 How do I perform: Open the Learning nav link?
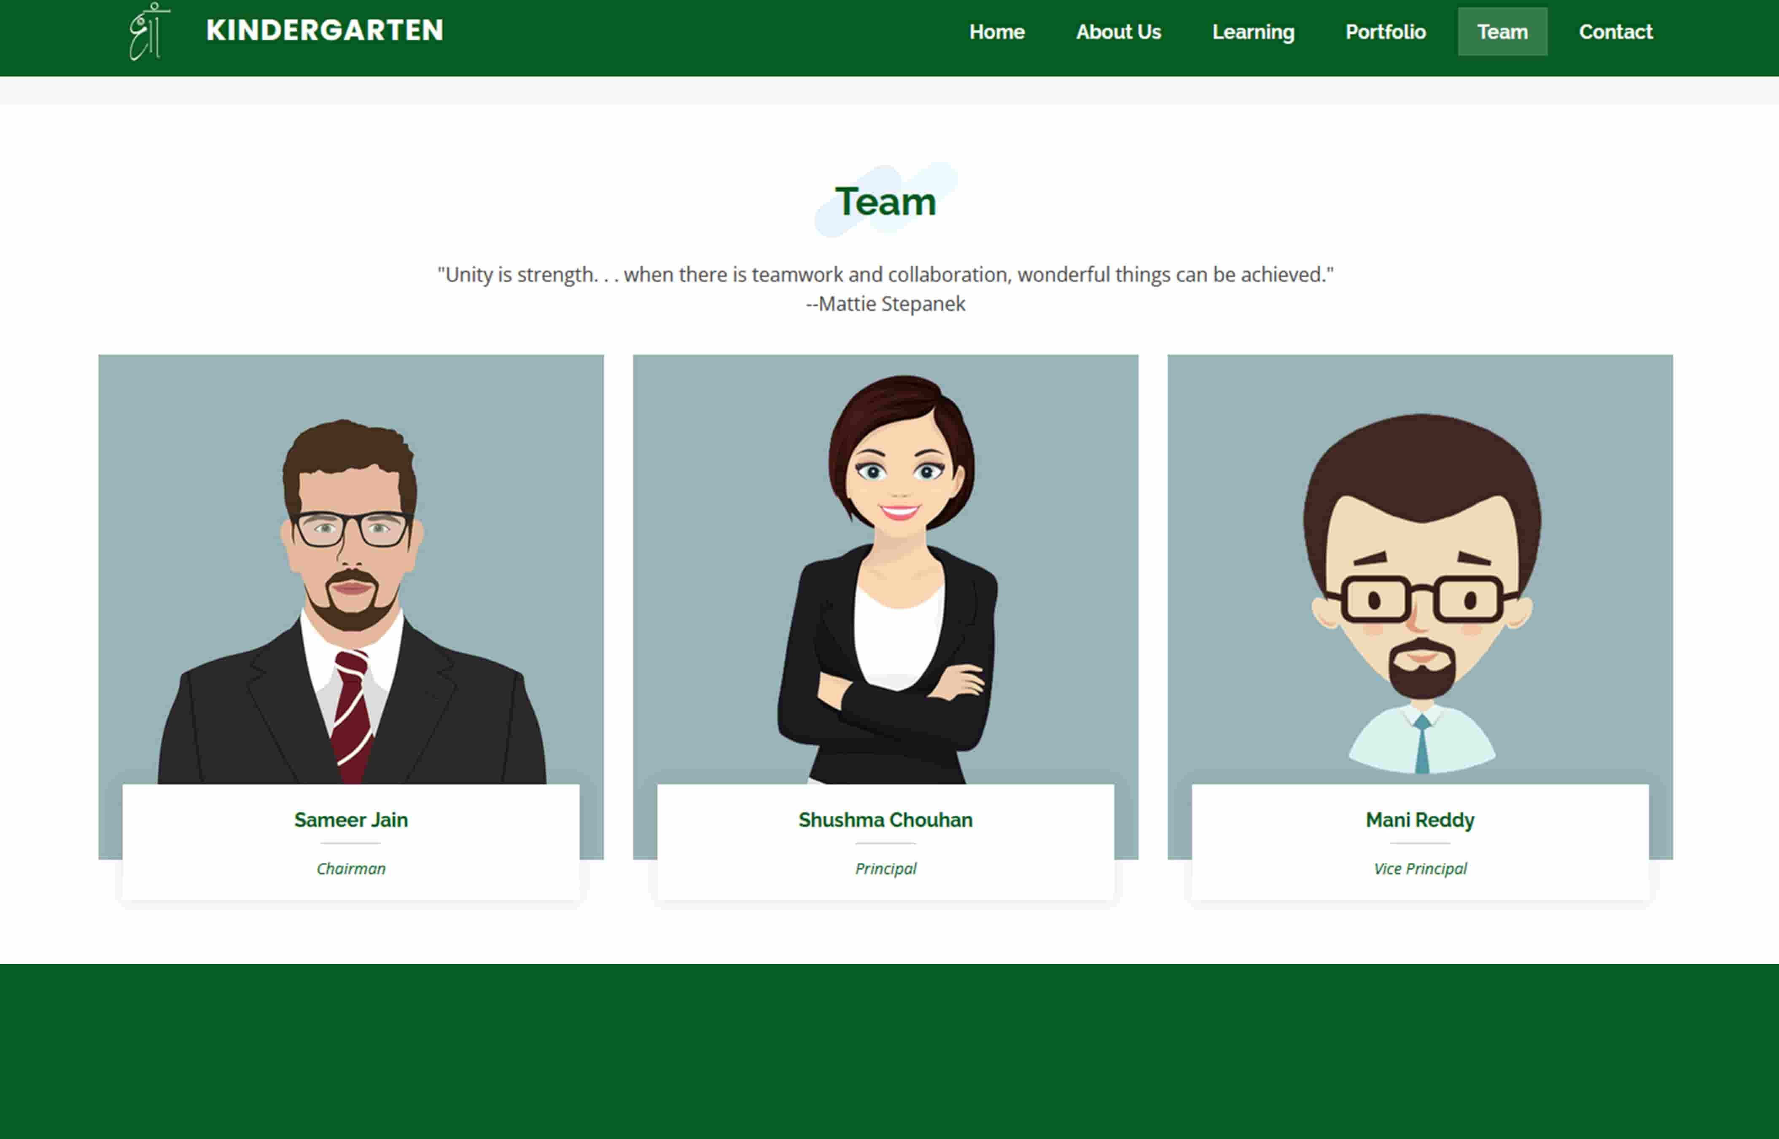click(1253, 32)
